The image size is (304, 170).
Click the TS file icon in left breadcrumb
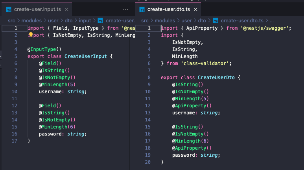coord(100,20)
